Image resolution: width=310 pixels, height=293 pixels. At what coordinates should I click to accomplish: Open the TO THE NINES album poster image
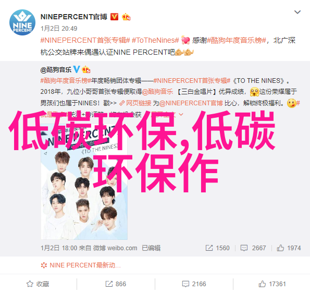pos(84,181)
